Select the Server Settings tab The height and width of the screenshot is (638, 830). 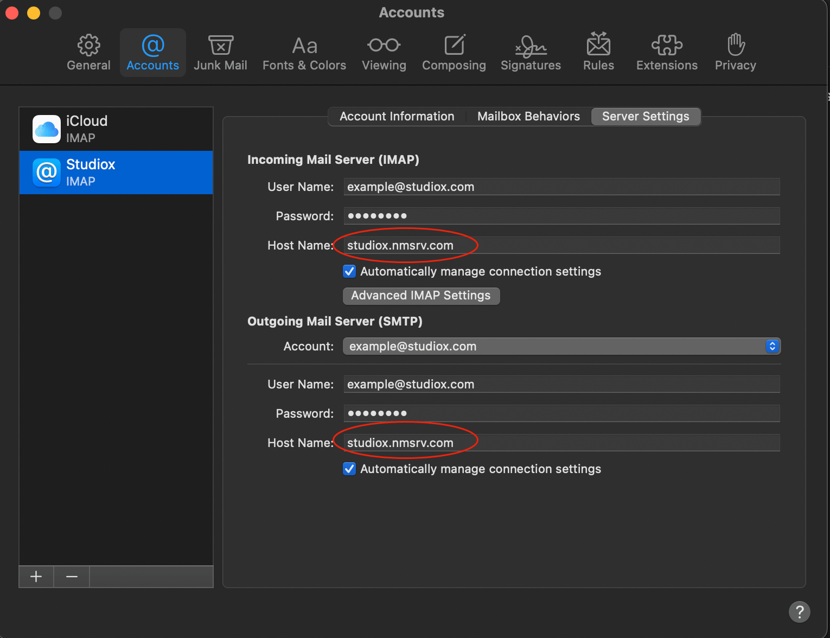646,116
